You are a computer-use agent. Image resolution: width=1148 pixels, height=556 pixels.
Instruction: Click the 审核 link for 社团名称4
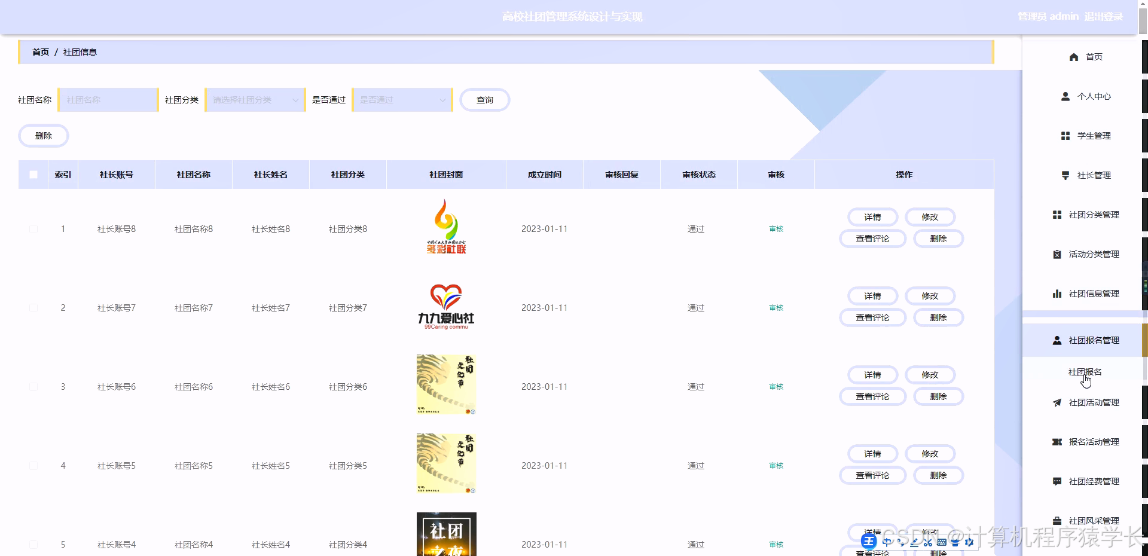[776, 545]
